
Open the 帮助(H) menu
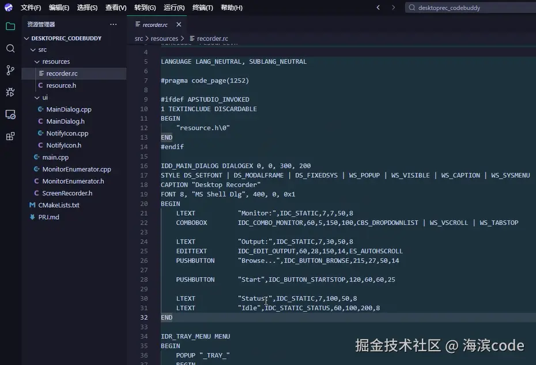point(232,7)
